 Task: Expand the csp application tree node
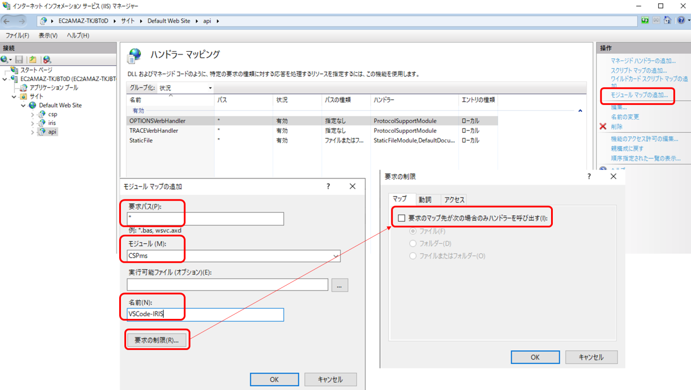click(32, 115)
